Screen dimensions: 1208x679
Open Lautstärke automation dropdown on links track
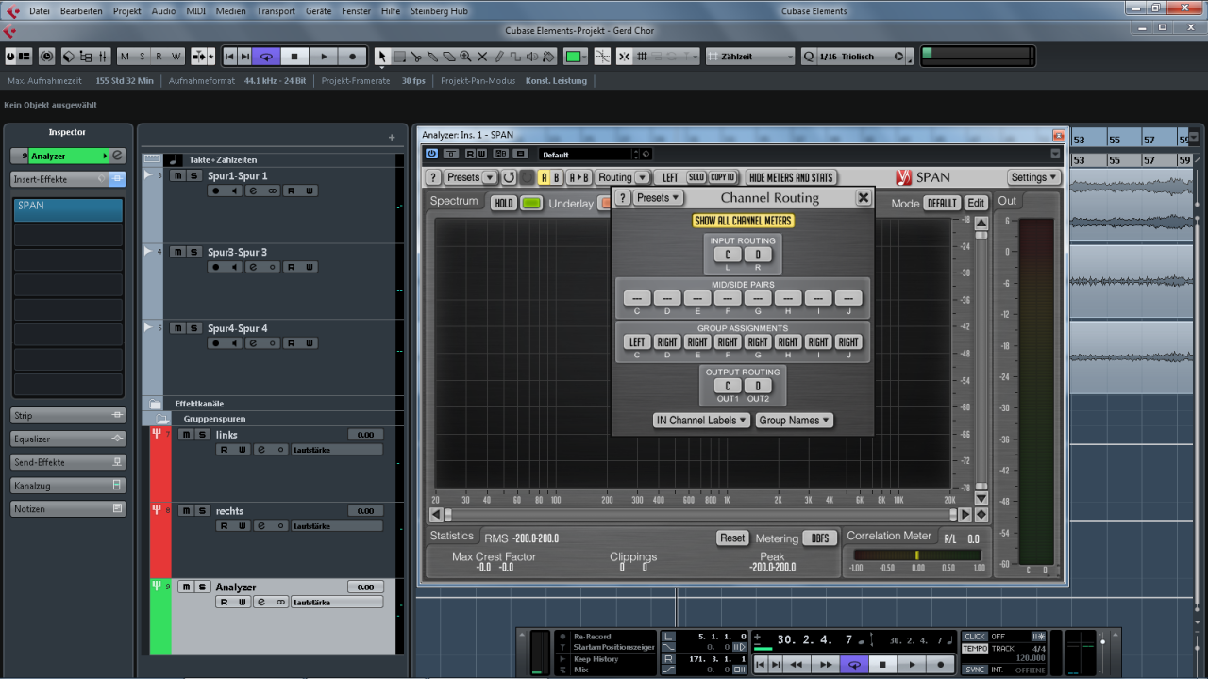click(x=337, y=450)
